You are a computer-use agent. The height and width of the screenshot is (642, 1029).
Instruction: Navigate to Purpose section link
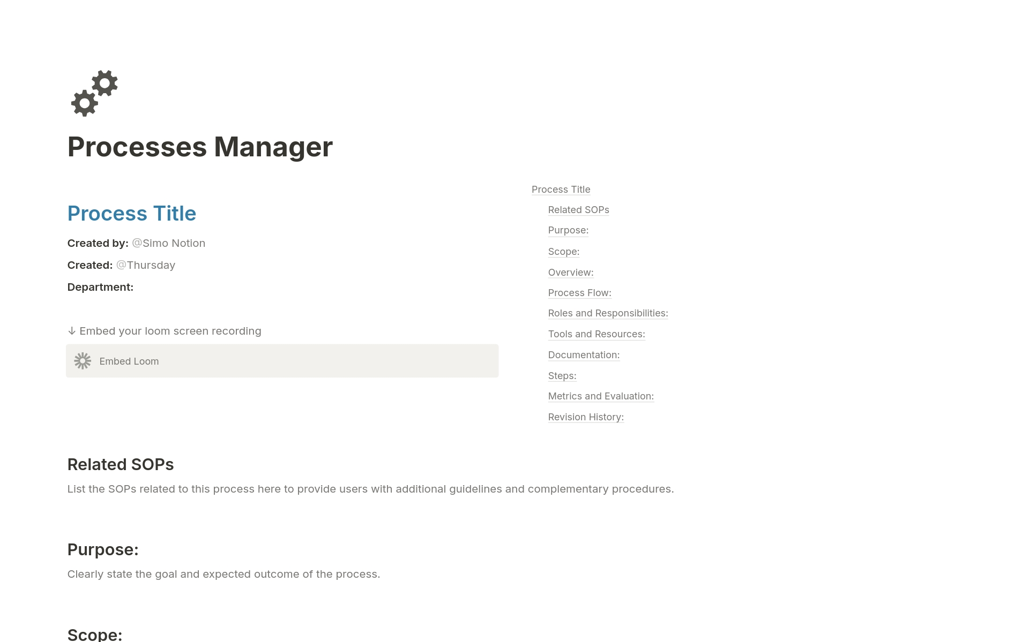coord(568,230)
